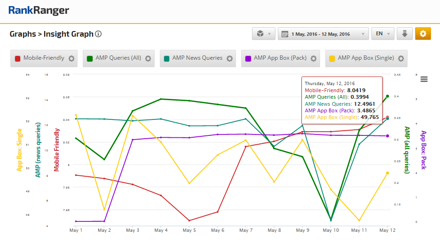Click gear icon beside AMP News Queries
Image resolution: width=440 pixels, height=244 pixels.
tap(229, 58)
